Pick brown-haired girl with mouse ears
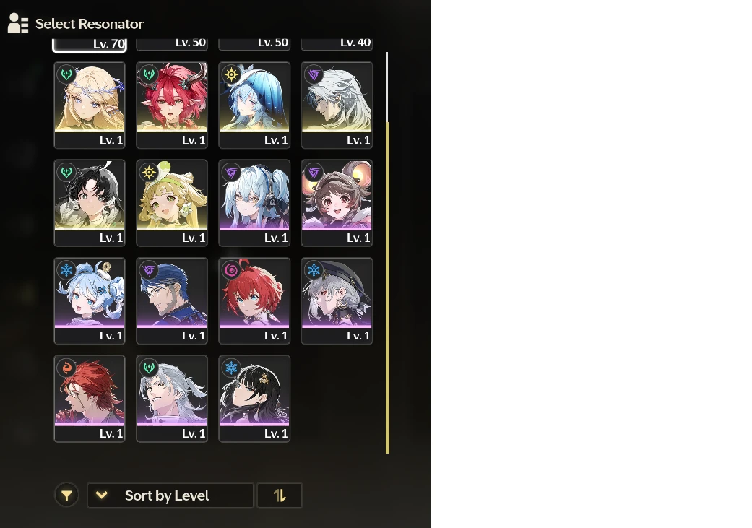 point(337,203)
